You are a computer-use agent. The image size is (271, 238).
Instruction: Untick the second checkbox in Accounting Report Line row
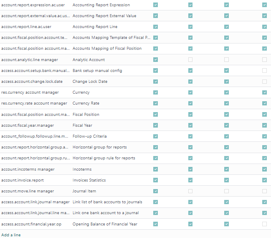[190, 27]
